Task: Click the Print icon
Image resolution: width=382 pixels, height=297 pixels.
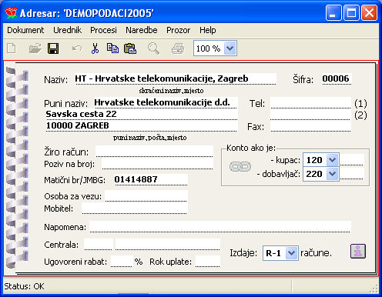Action: pyautogui.click(x=178, y=48)
